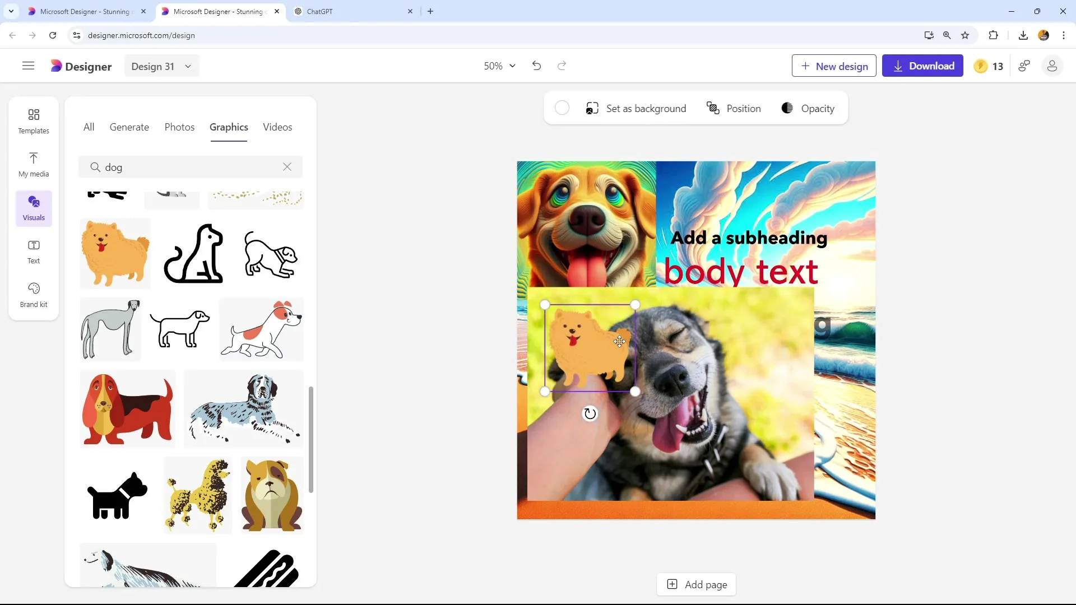Click the graphics panel scrollbar
Screen dimensions: 1076x605
310,439
